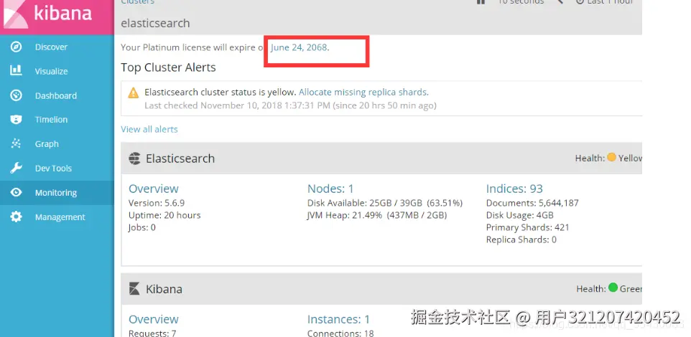This screenshot has height=337, width=691.
Task: Click the Primary Shards: 421 text
Action: tap(527, 228)
